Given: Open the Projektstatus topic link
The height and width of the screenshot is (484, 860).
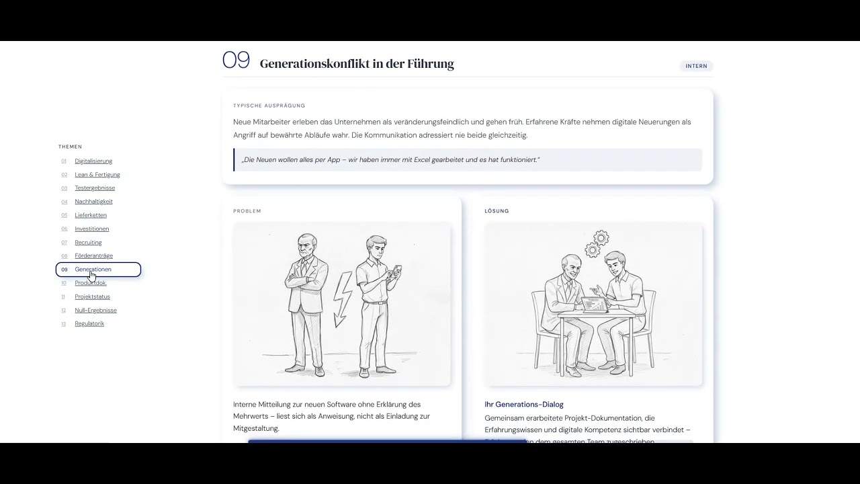Looking at the screenshot, I should pos(92,296).
